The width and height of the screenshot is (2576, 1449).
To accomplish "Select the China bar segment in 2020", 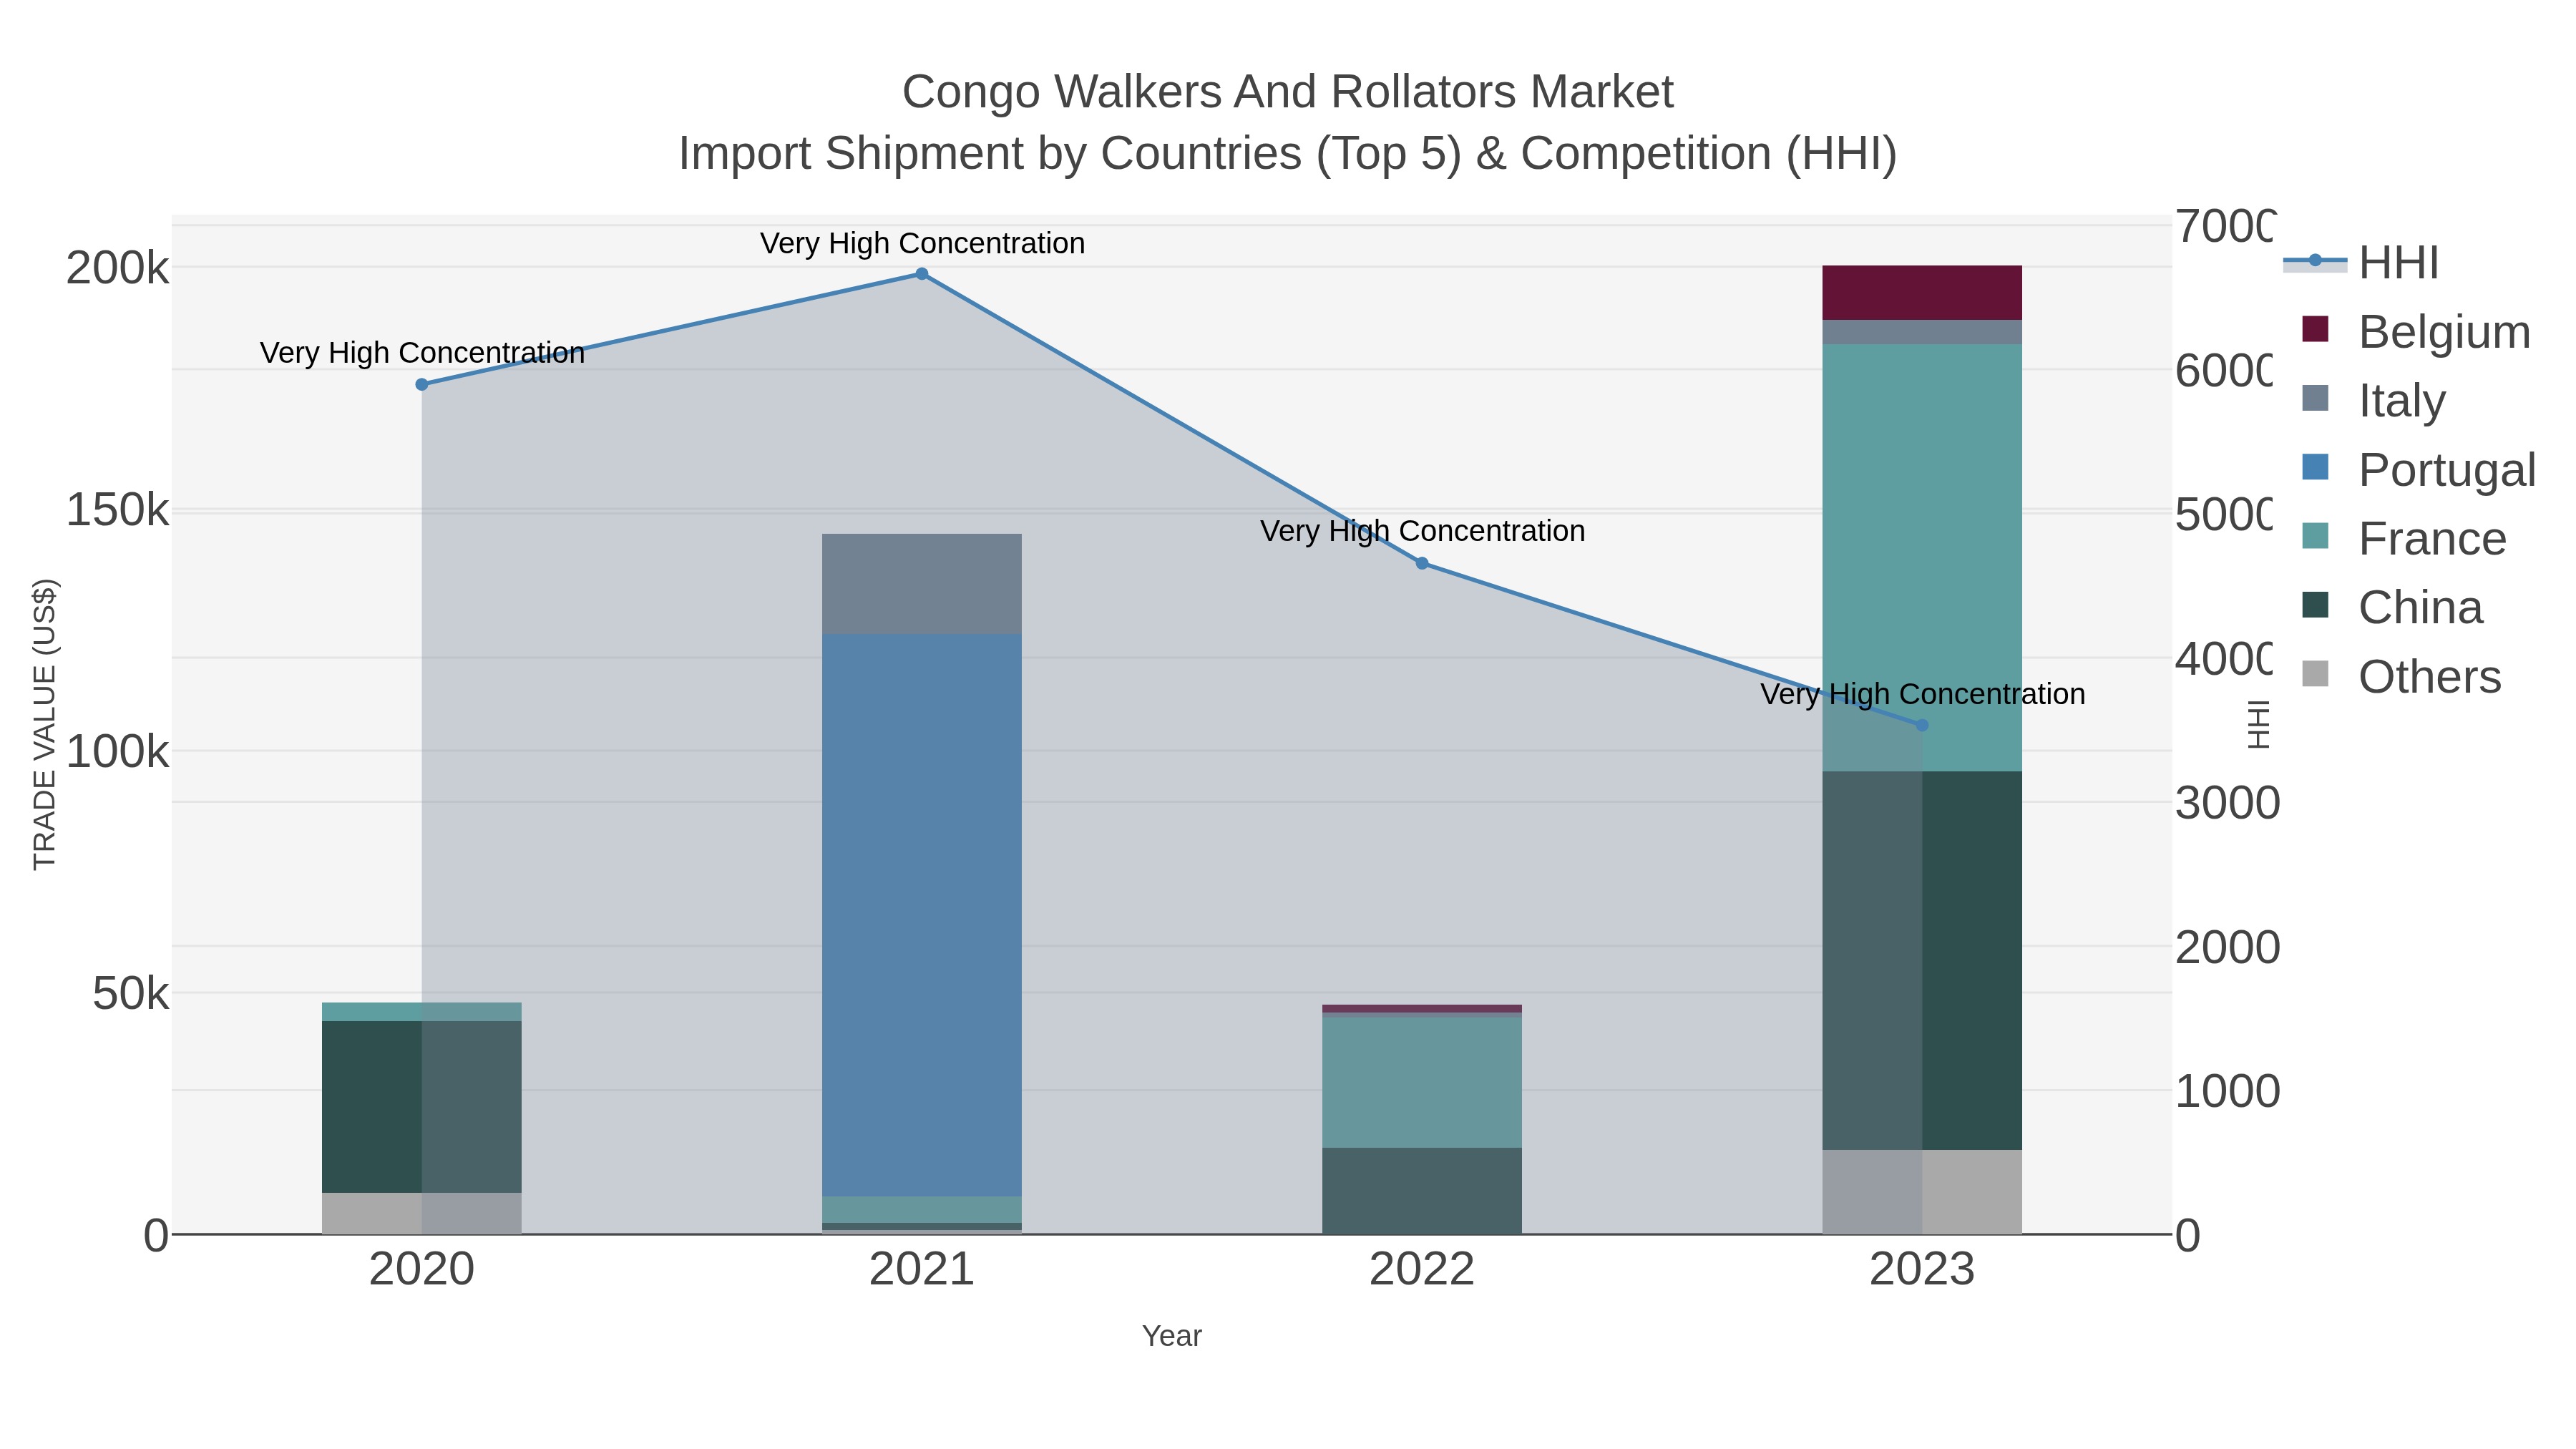I will (422, 1107).
